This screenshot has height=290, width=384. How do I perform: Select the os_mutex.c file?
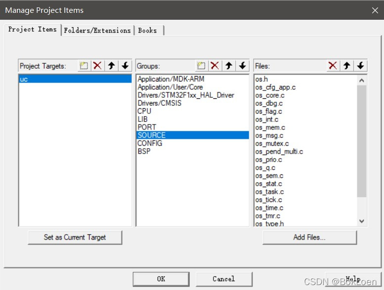pos(305,144)
